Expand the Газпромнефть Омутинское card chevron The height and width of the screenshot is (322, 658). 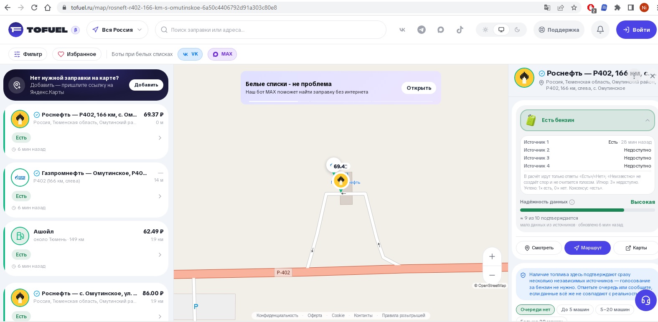[x=160, y=196]
